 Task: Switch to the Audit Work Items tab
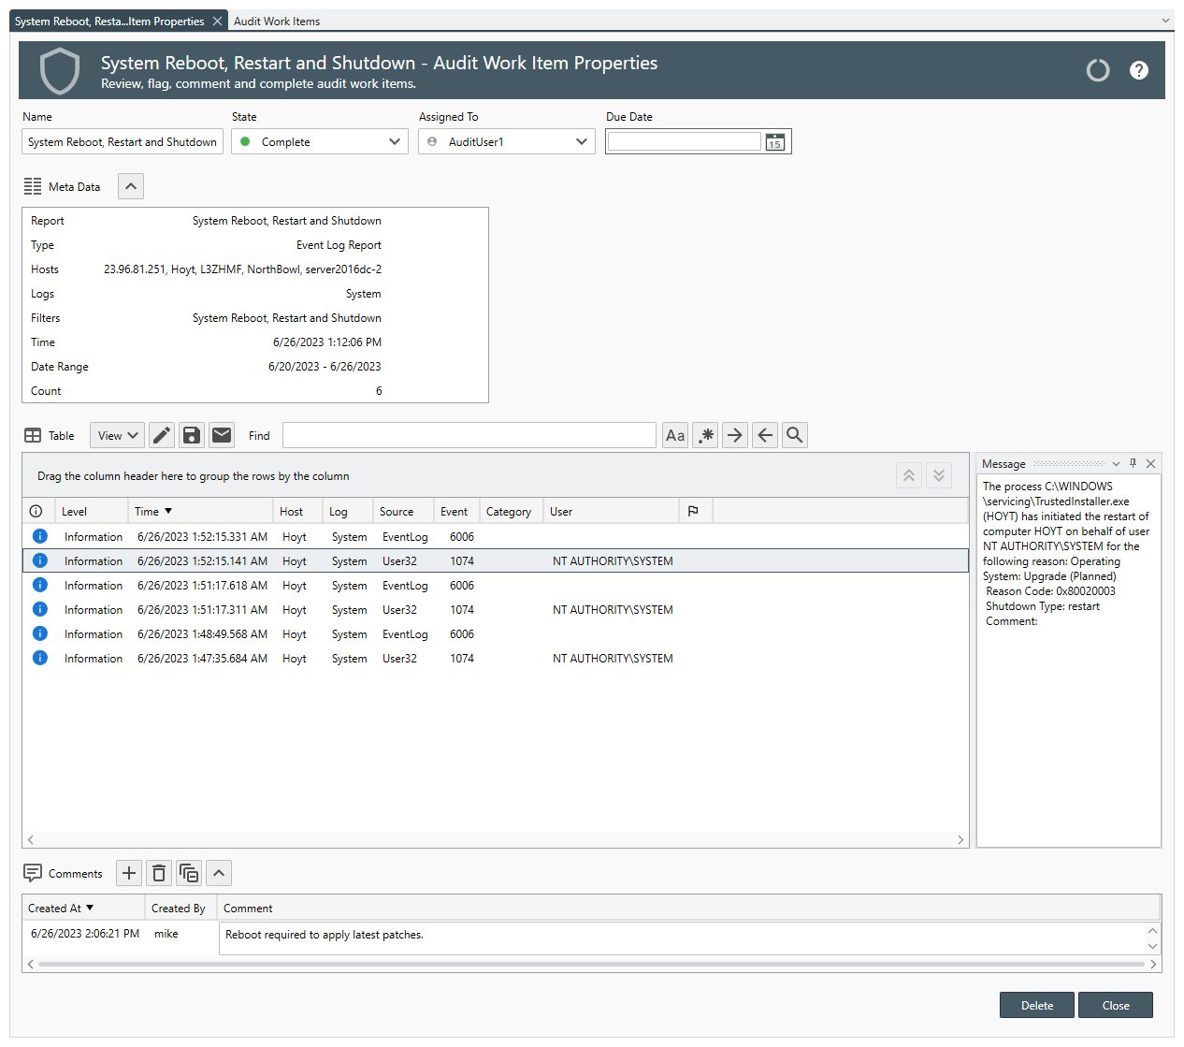[277, 21]
